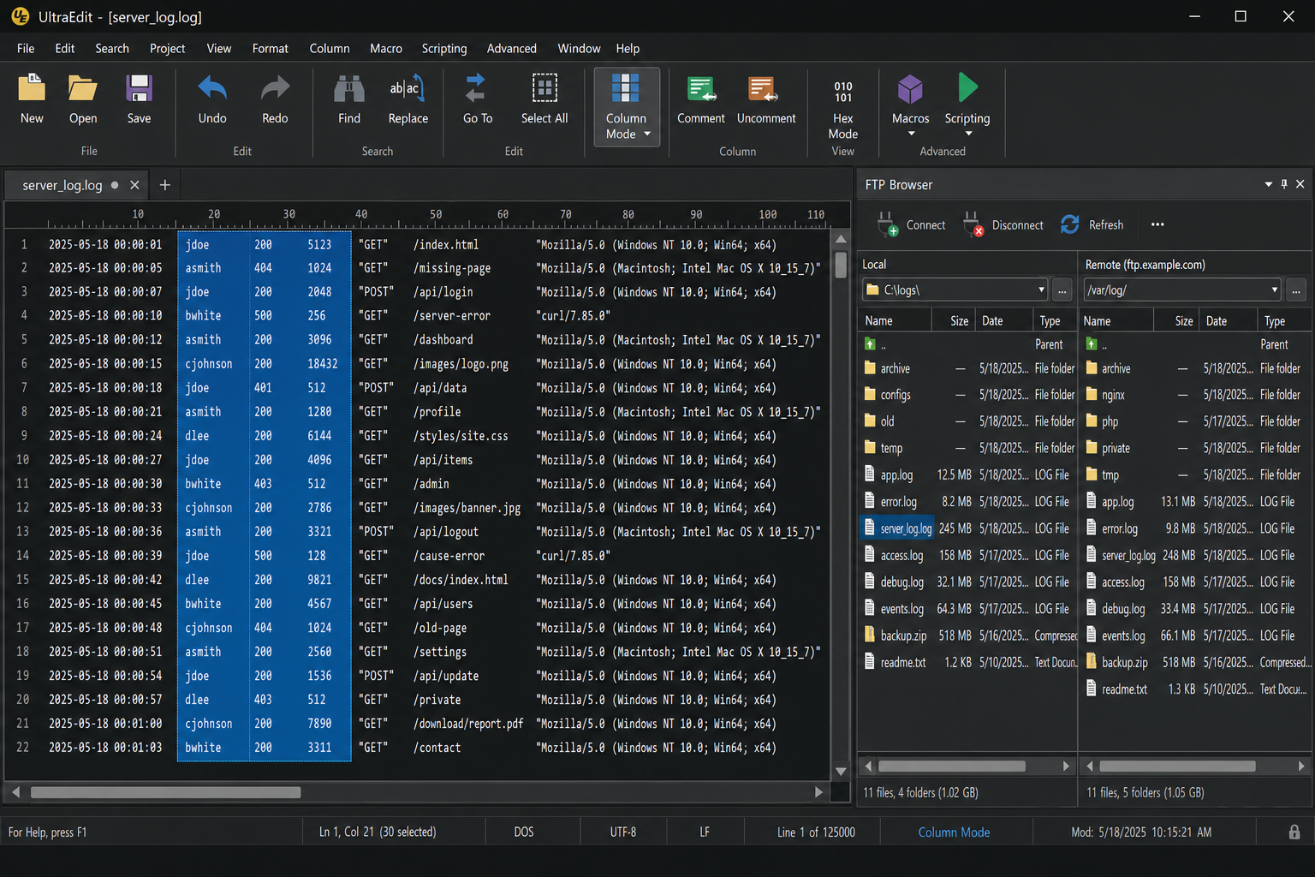Save the document with the Save icon
Viewport: 1315px width, 877px height.
point(139,88)
